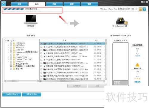Click the yellow warning triangle icon
Viewport: 149px width, 108px height.
coord(137,65)
